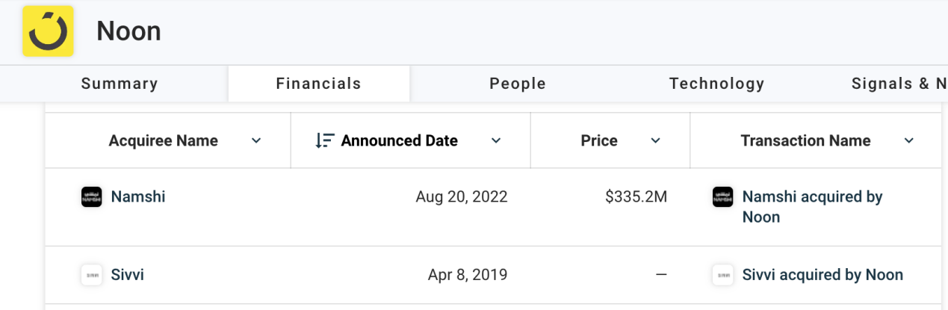This screenshot has width=948, height=310.
Task: Expand the Transaction Name column chevron
Action: click(909, 140)
